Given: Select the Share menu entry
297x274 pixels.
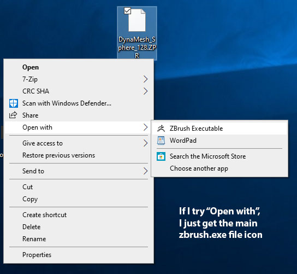Looking at the screenshot, I should (79, 115).
